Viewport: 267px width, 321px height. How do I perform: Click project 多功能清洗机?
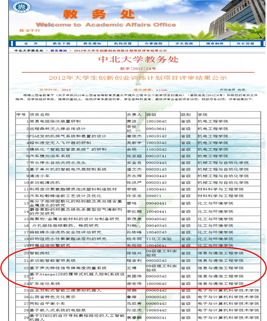coord(45,183)
